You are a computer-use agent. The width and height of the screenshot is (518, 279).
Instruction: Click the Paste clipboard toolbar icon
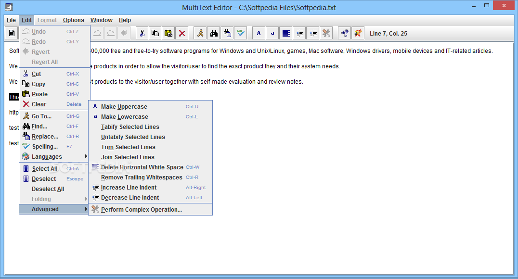click(168, 33)
